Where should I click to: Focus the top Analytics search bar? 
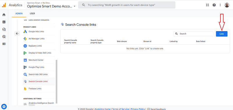(127, 5)
